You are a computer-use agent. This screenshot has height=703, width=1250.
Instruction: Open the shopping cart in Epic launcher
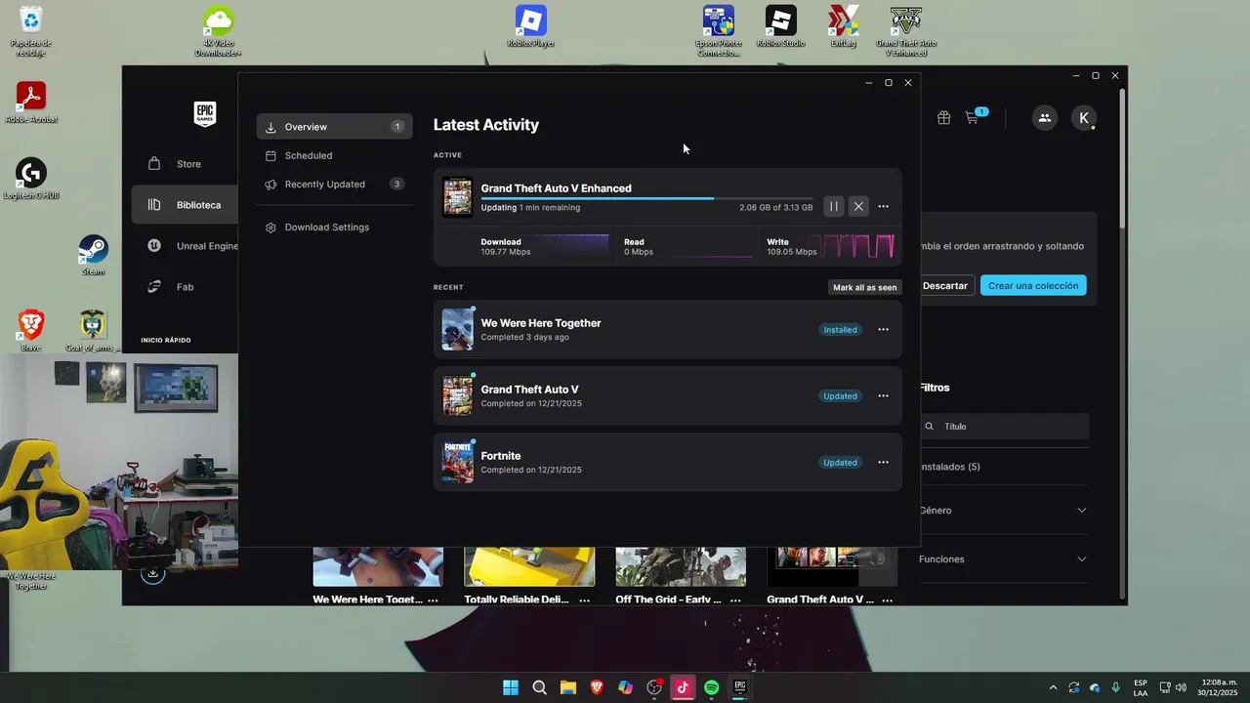[972, 118]
